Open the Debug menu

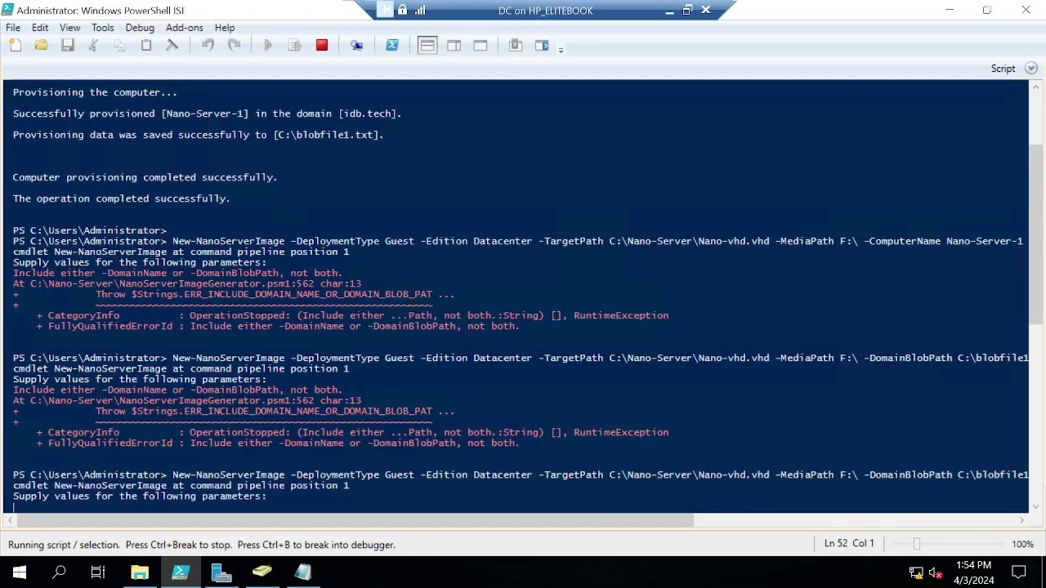(140, 28)
